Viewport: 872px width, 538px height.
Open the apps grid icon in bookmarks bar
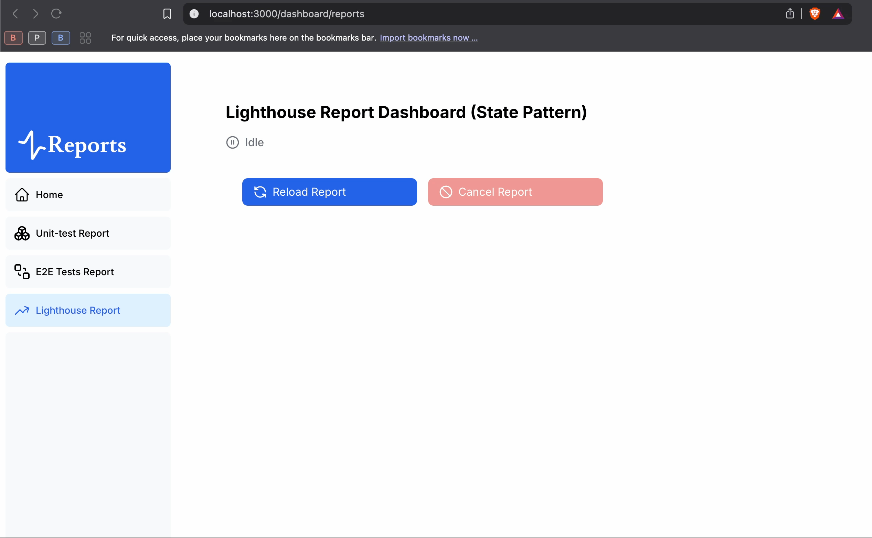tap(85, 38)
